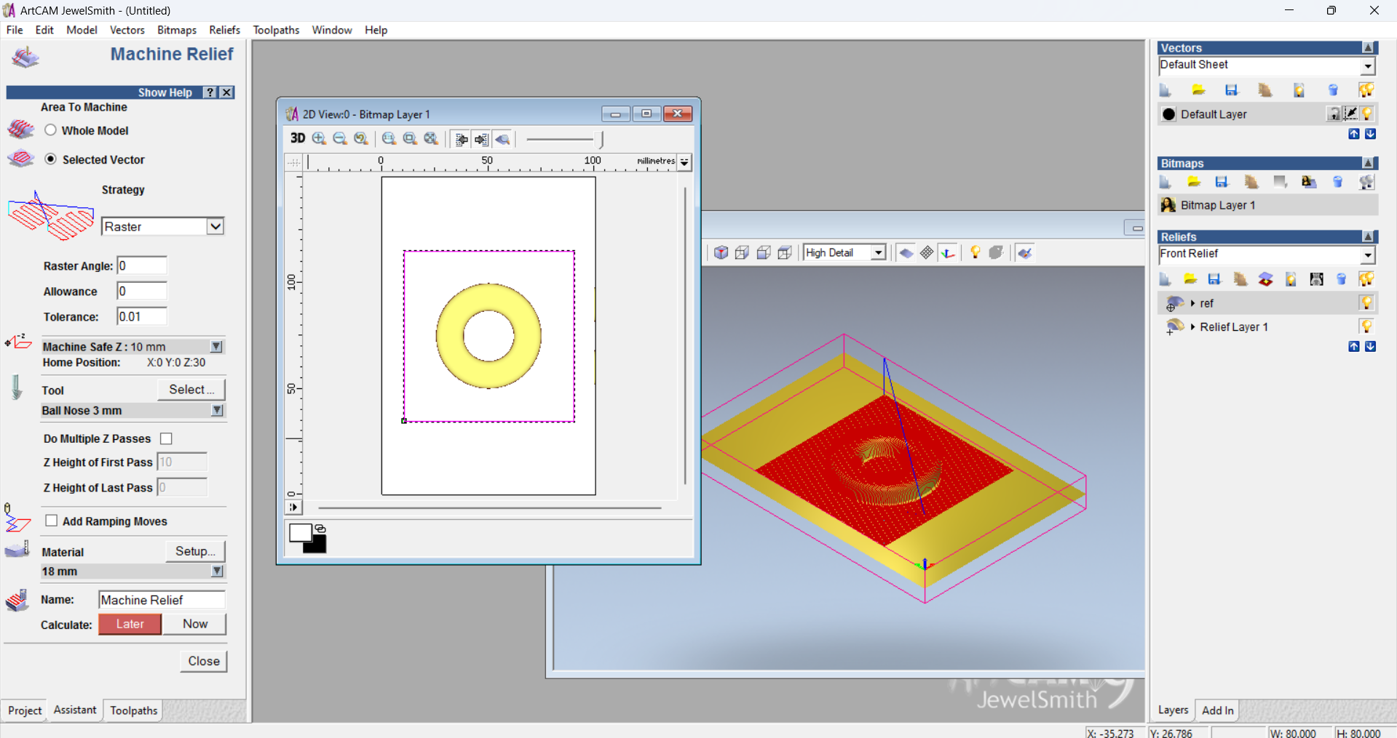Click the zoom out magnifier in 2D View
This screenshot has height=738, width=1397.
[x=340, y=138]
